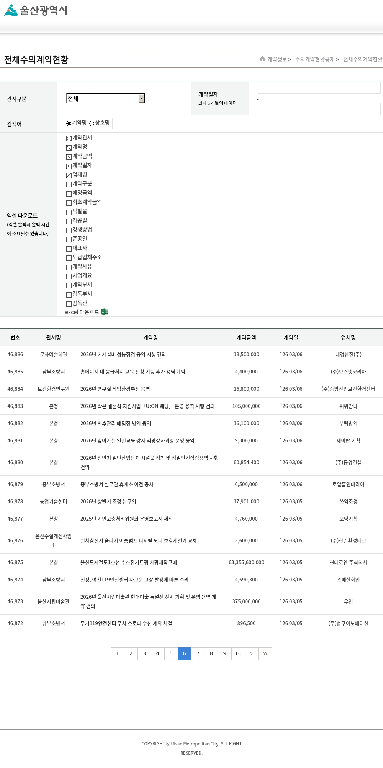Image resolution: width=383 pixels, height=768 pixels.
Task: Select the 상호명 radio button
Action: pyautogui.click(x=92, y=123)
